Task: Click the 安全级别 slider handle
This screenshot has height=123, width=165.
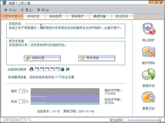Action: (x=160, y=120)
